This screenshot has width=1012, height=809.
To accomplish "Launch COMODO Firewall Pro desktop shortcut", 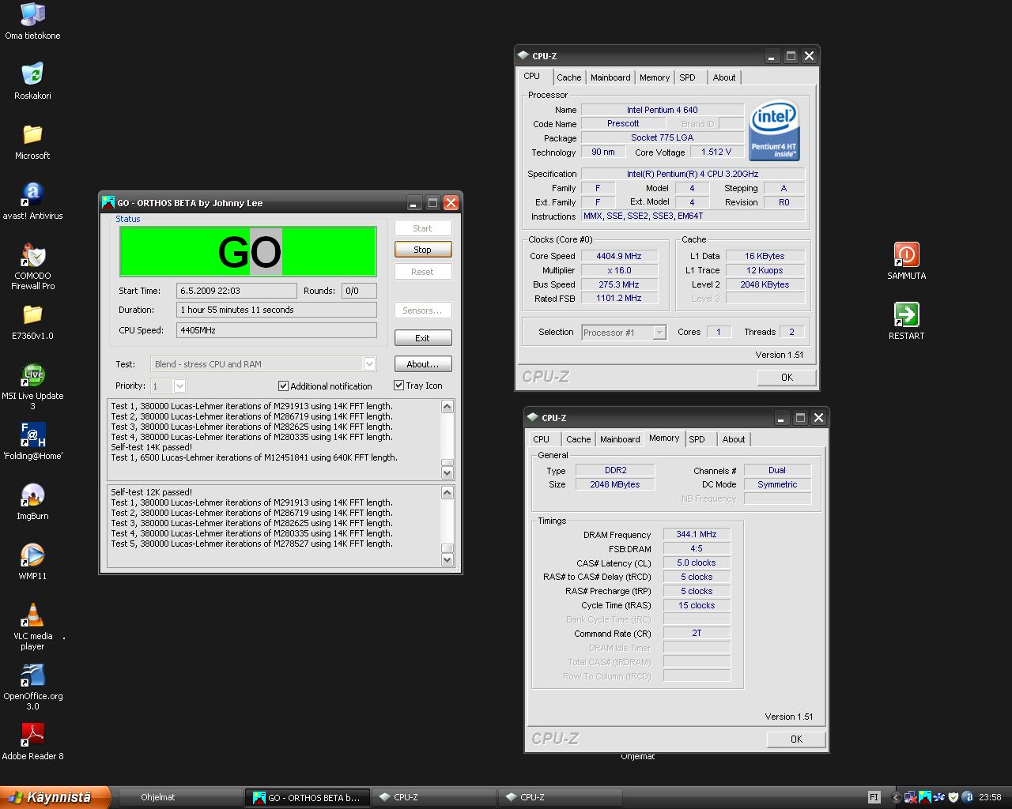I will (32, 266).
